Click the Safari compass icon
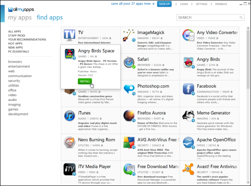The image size is (251, 186). [x=129, y=62]
